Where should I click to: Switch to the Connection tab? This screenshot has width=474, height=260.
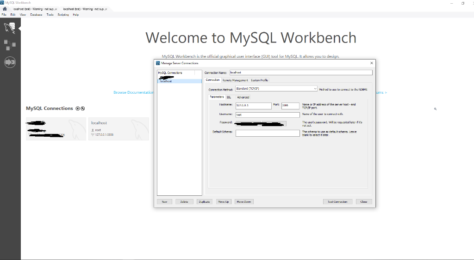212,80
